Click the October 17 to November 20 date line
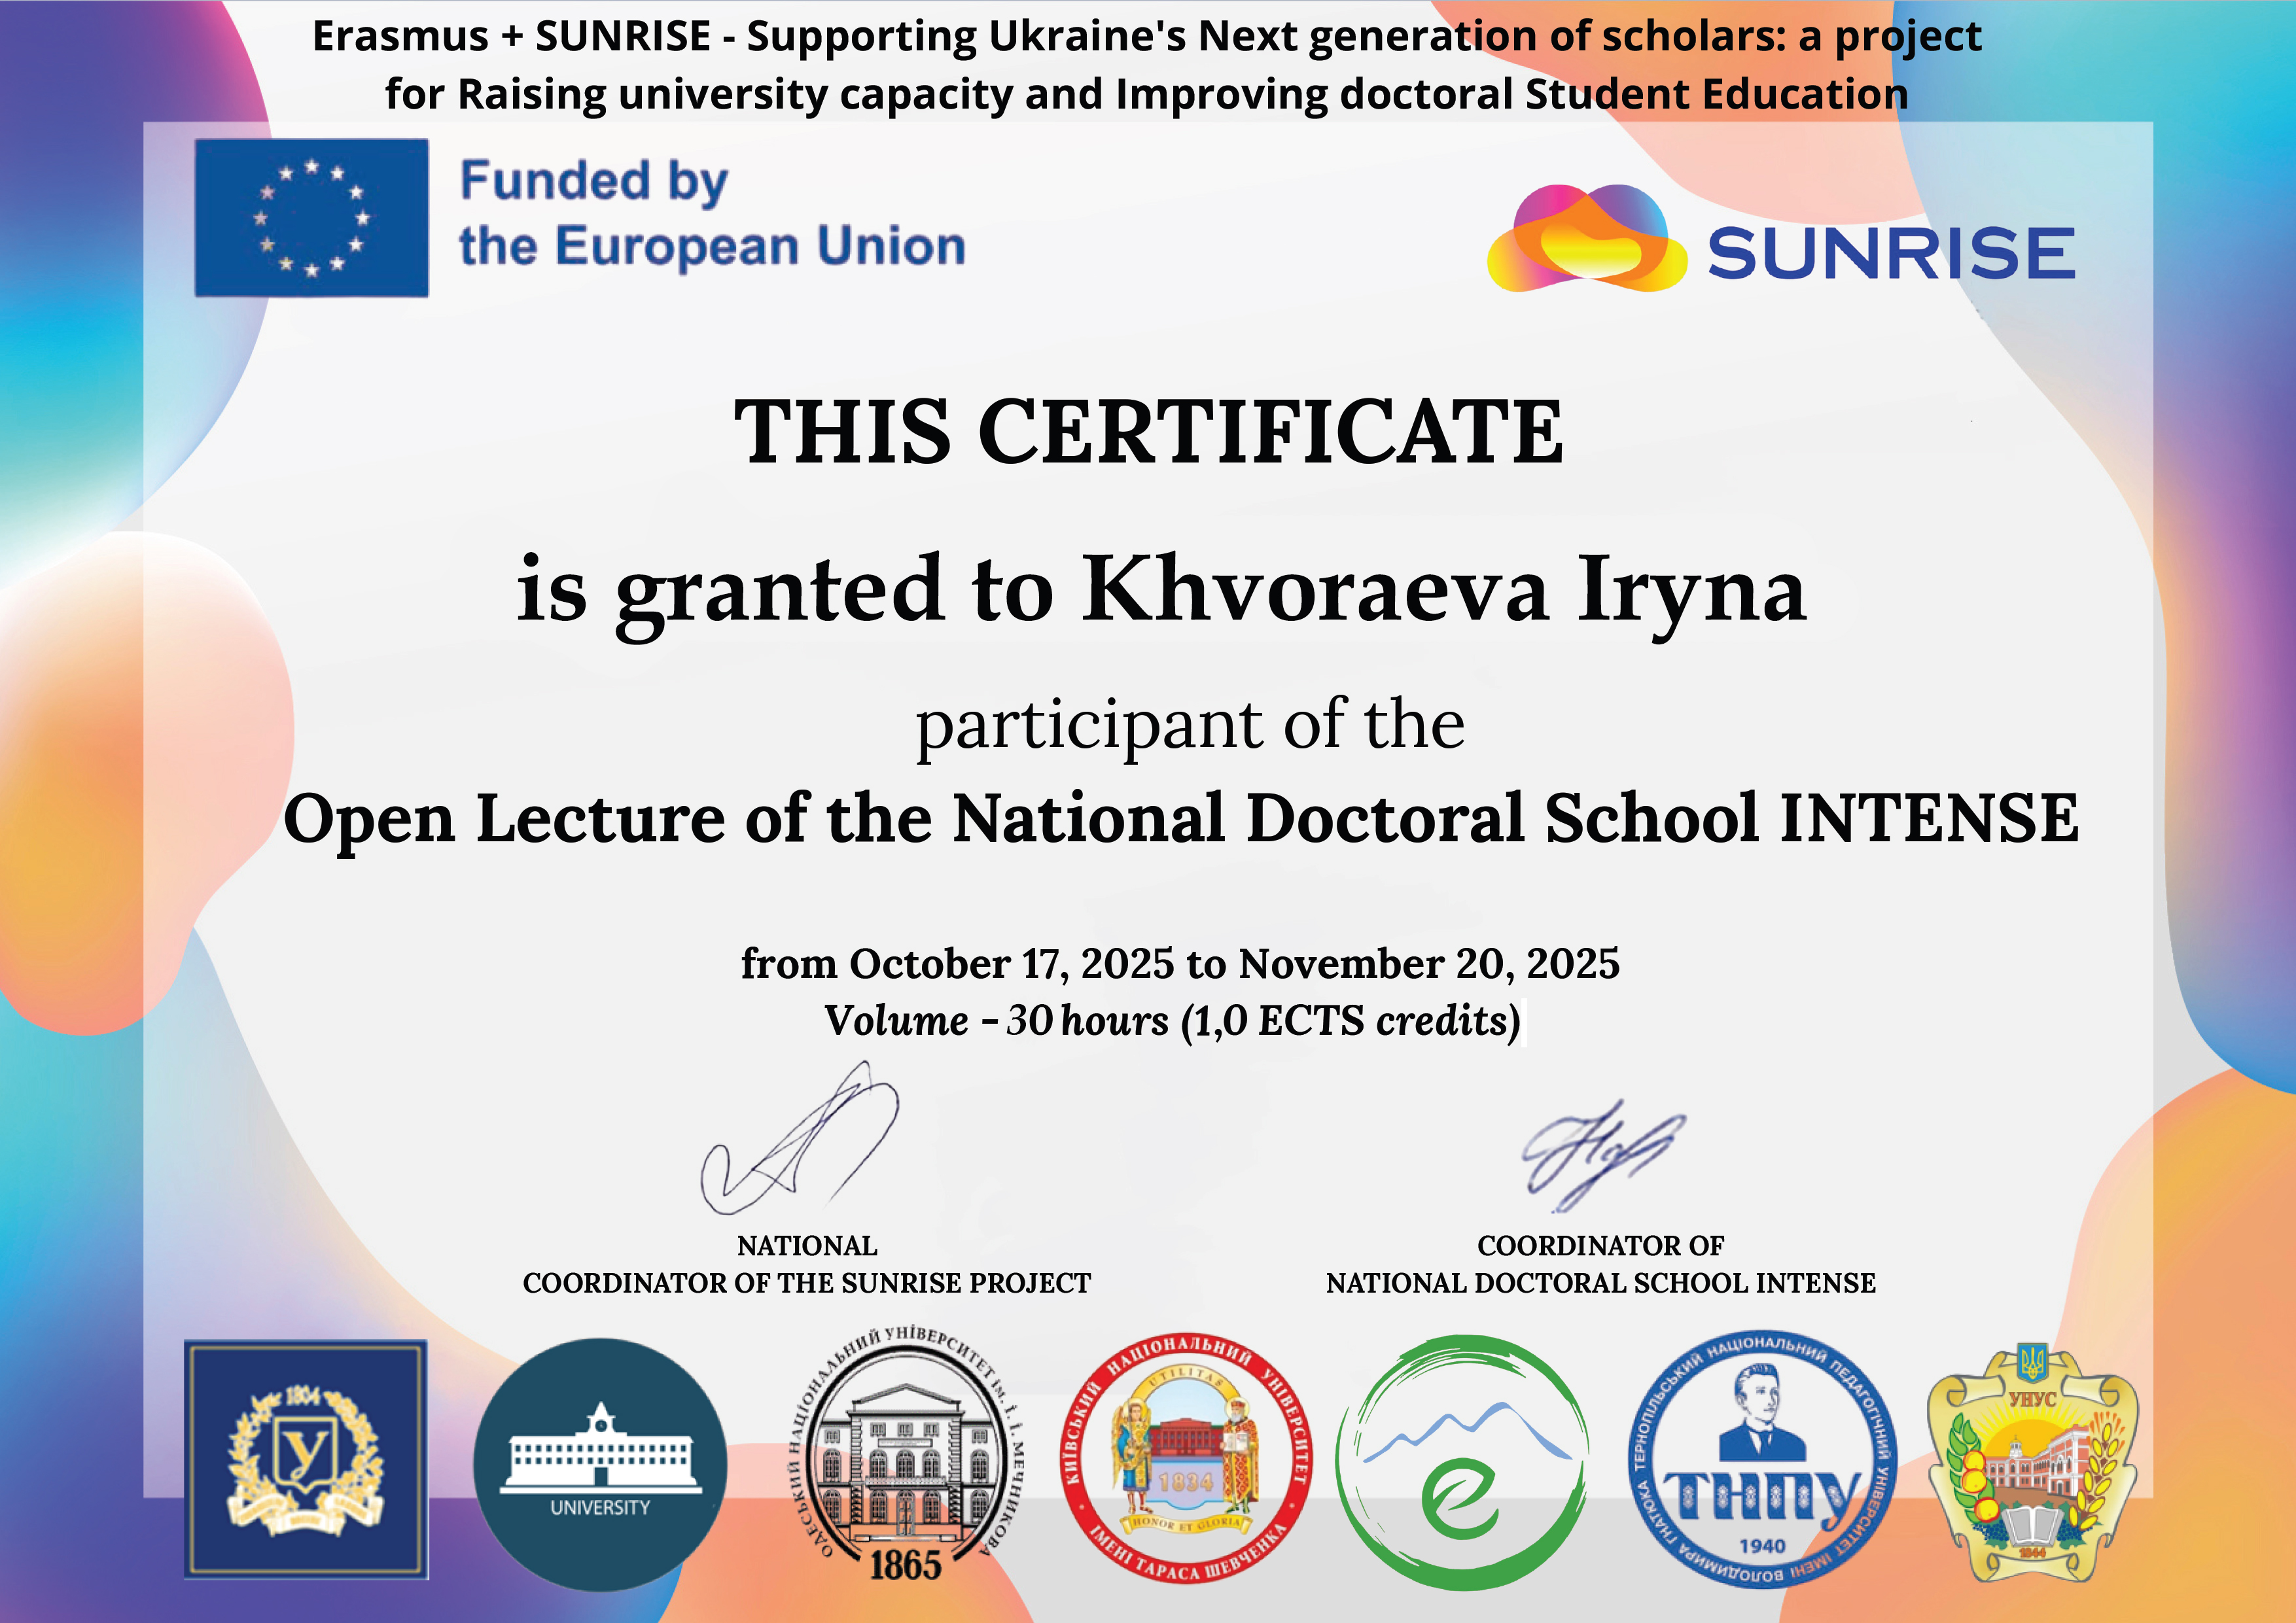The height and width of the screenshot is (1623, 2296). [1180, 964]
